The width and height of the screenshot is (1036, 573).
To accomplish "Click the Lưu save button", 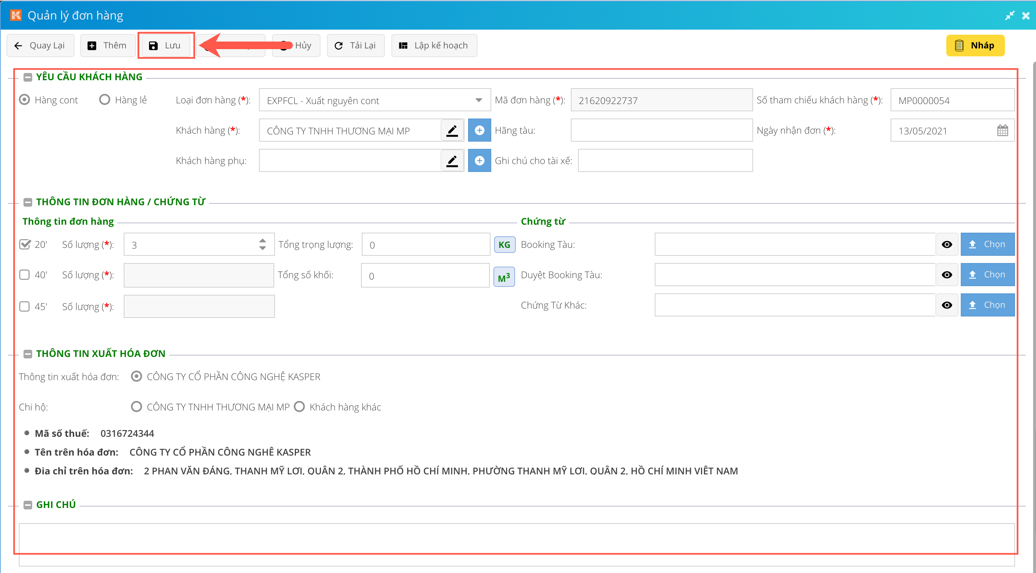I will tap(166, 46).
